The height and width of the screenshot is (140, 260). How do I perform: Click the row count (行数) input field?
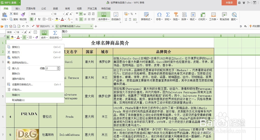tap(51, 68)
